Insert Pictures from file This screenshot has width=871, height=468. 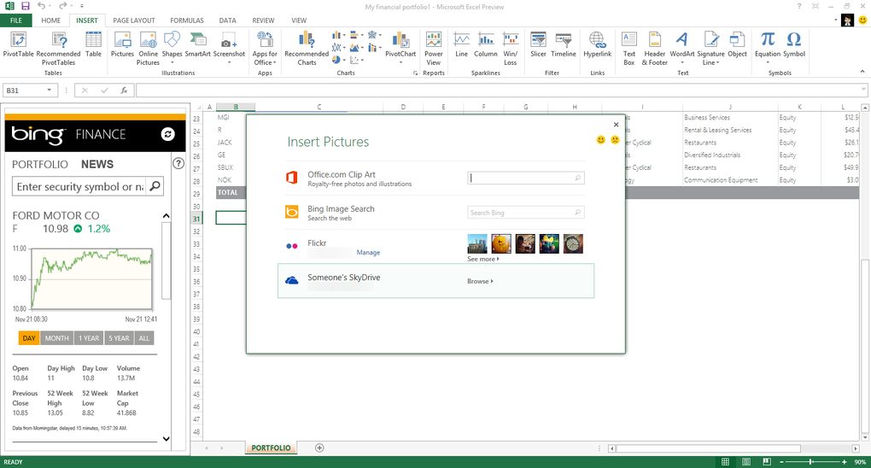(x=122, y=44)
